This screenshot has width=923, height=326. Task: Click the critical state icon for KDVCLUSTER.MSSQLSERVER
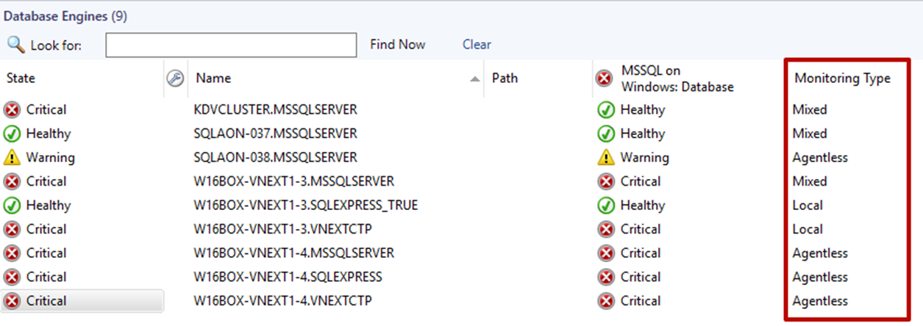pyautogui.click(x=13, y=110)
